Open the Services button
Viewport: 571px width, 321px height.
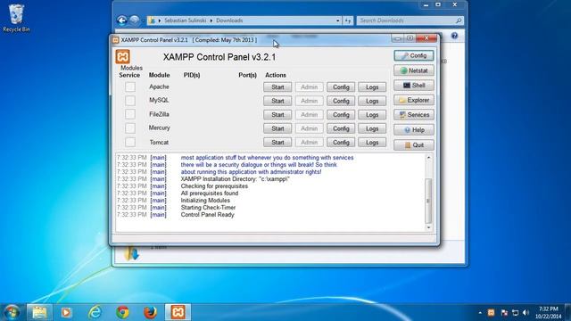(414, 115)
